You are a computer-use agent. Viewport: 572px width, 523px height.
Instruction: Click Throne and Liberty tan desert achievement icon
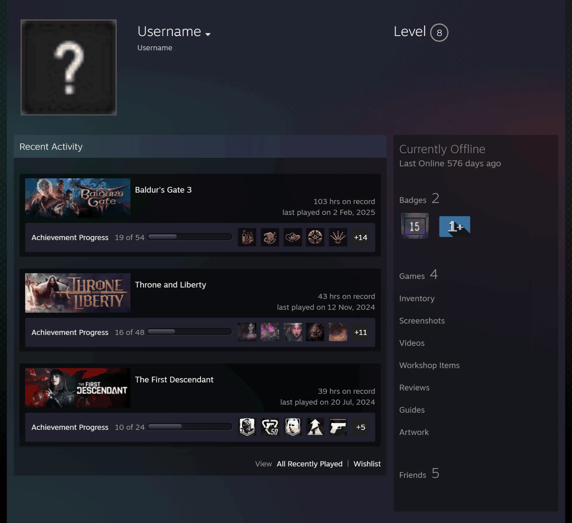(338, 332)
